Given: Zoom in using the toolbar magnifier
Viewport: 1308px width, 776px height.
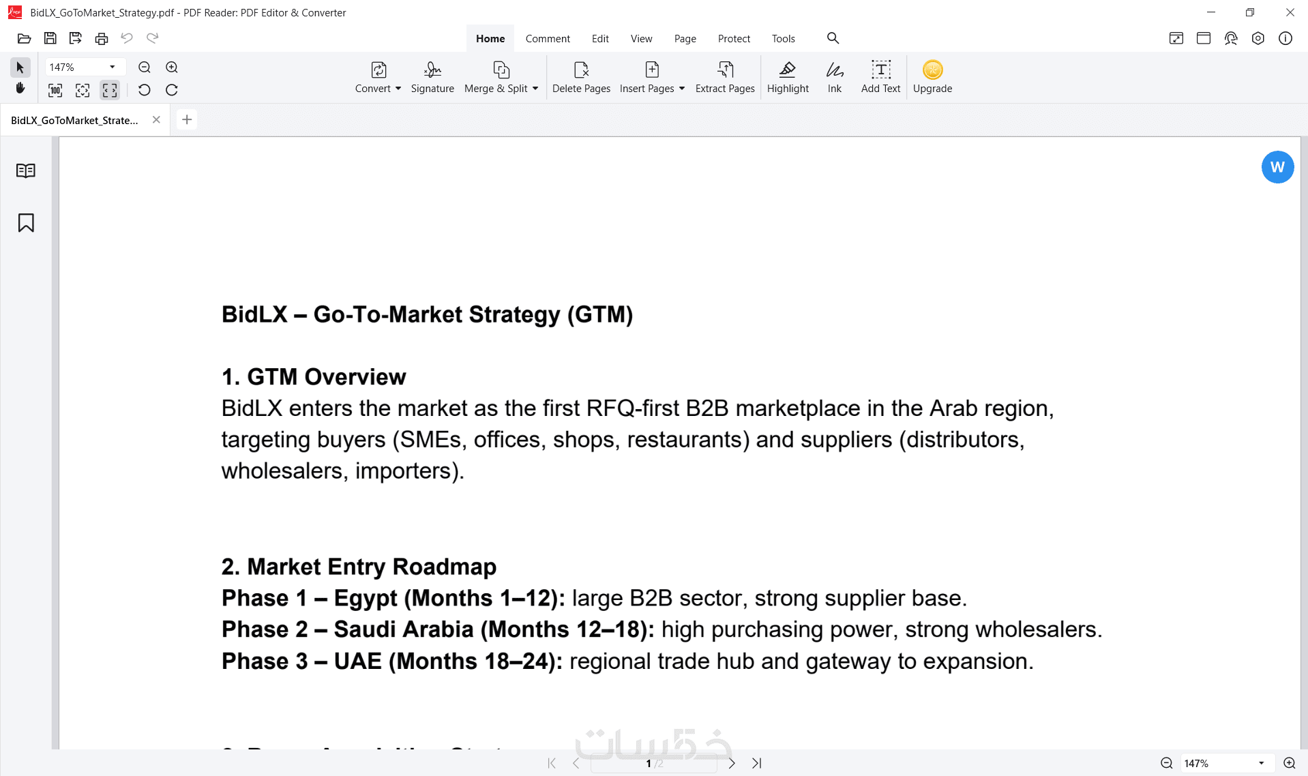Looking at the screenshot, I should (172, 68).
